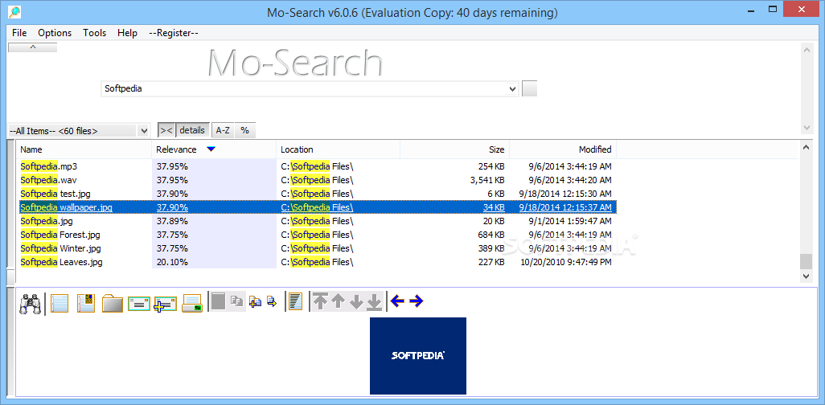Open the Tools menu
The height and width of the screenshot is (405, 825).
point(95,33)
